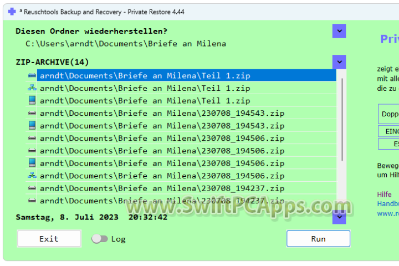Click the network icon beside Teil 1.zip
399x266 pixels.
[32, 88]
